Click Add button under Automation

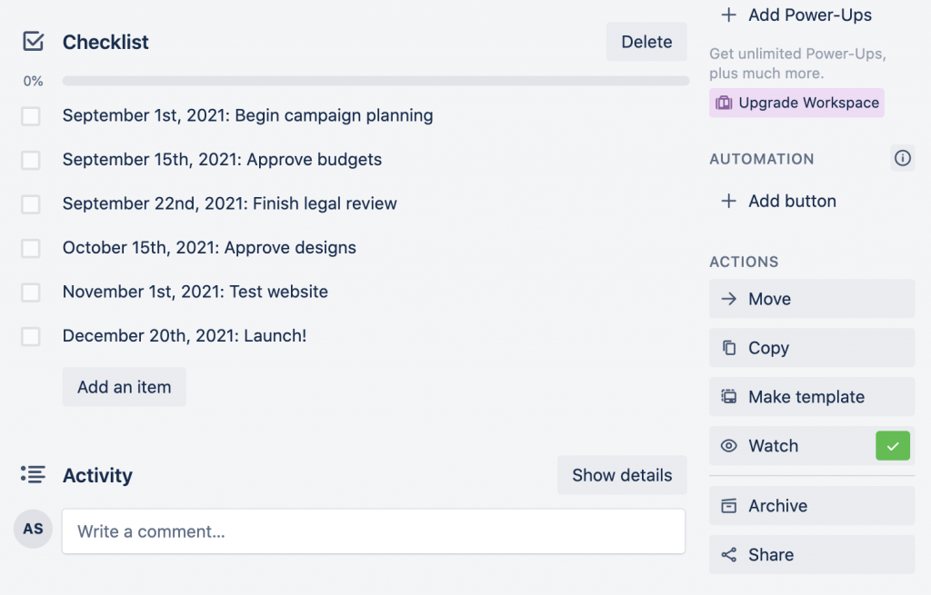pos(778,201)
